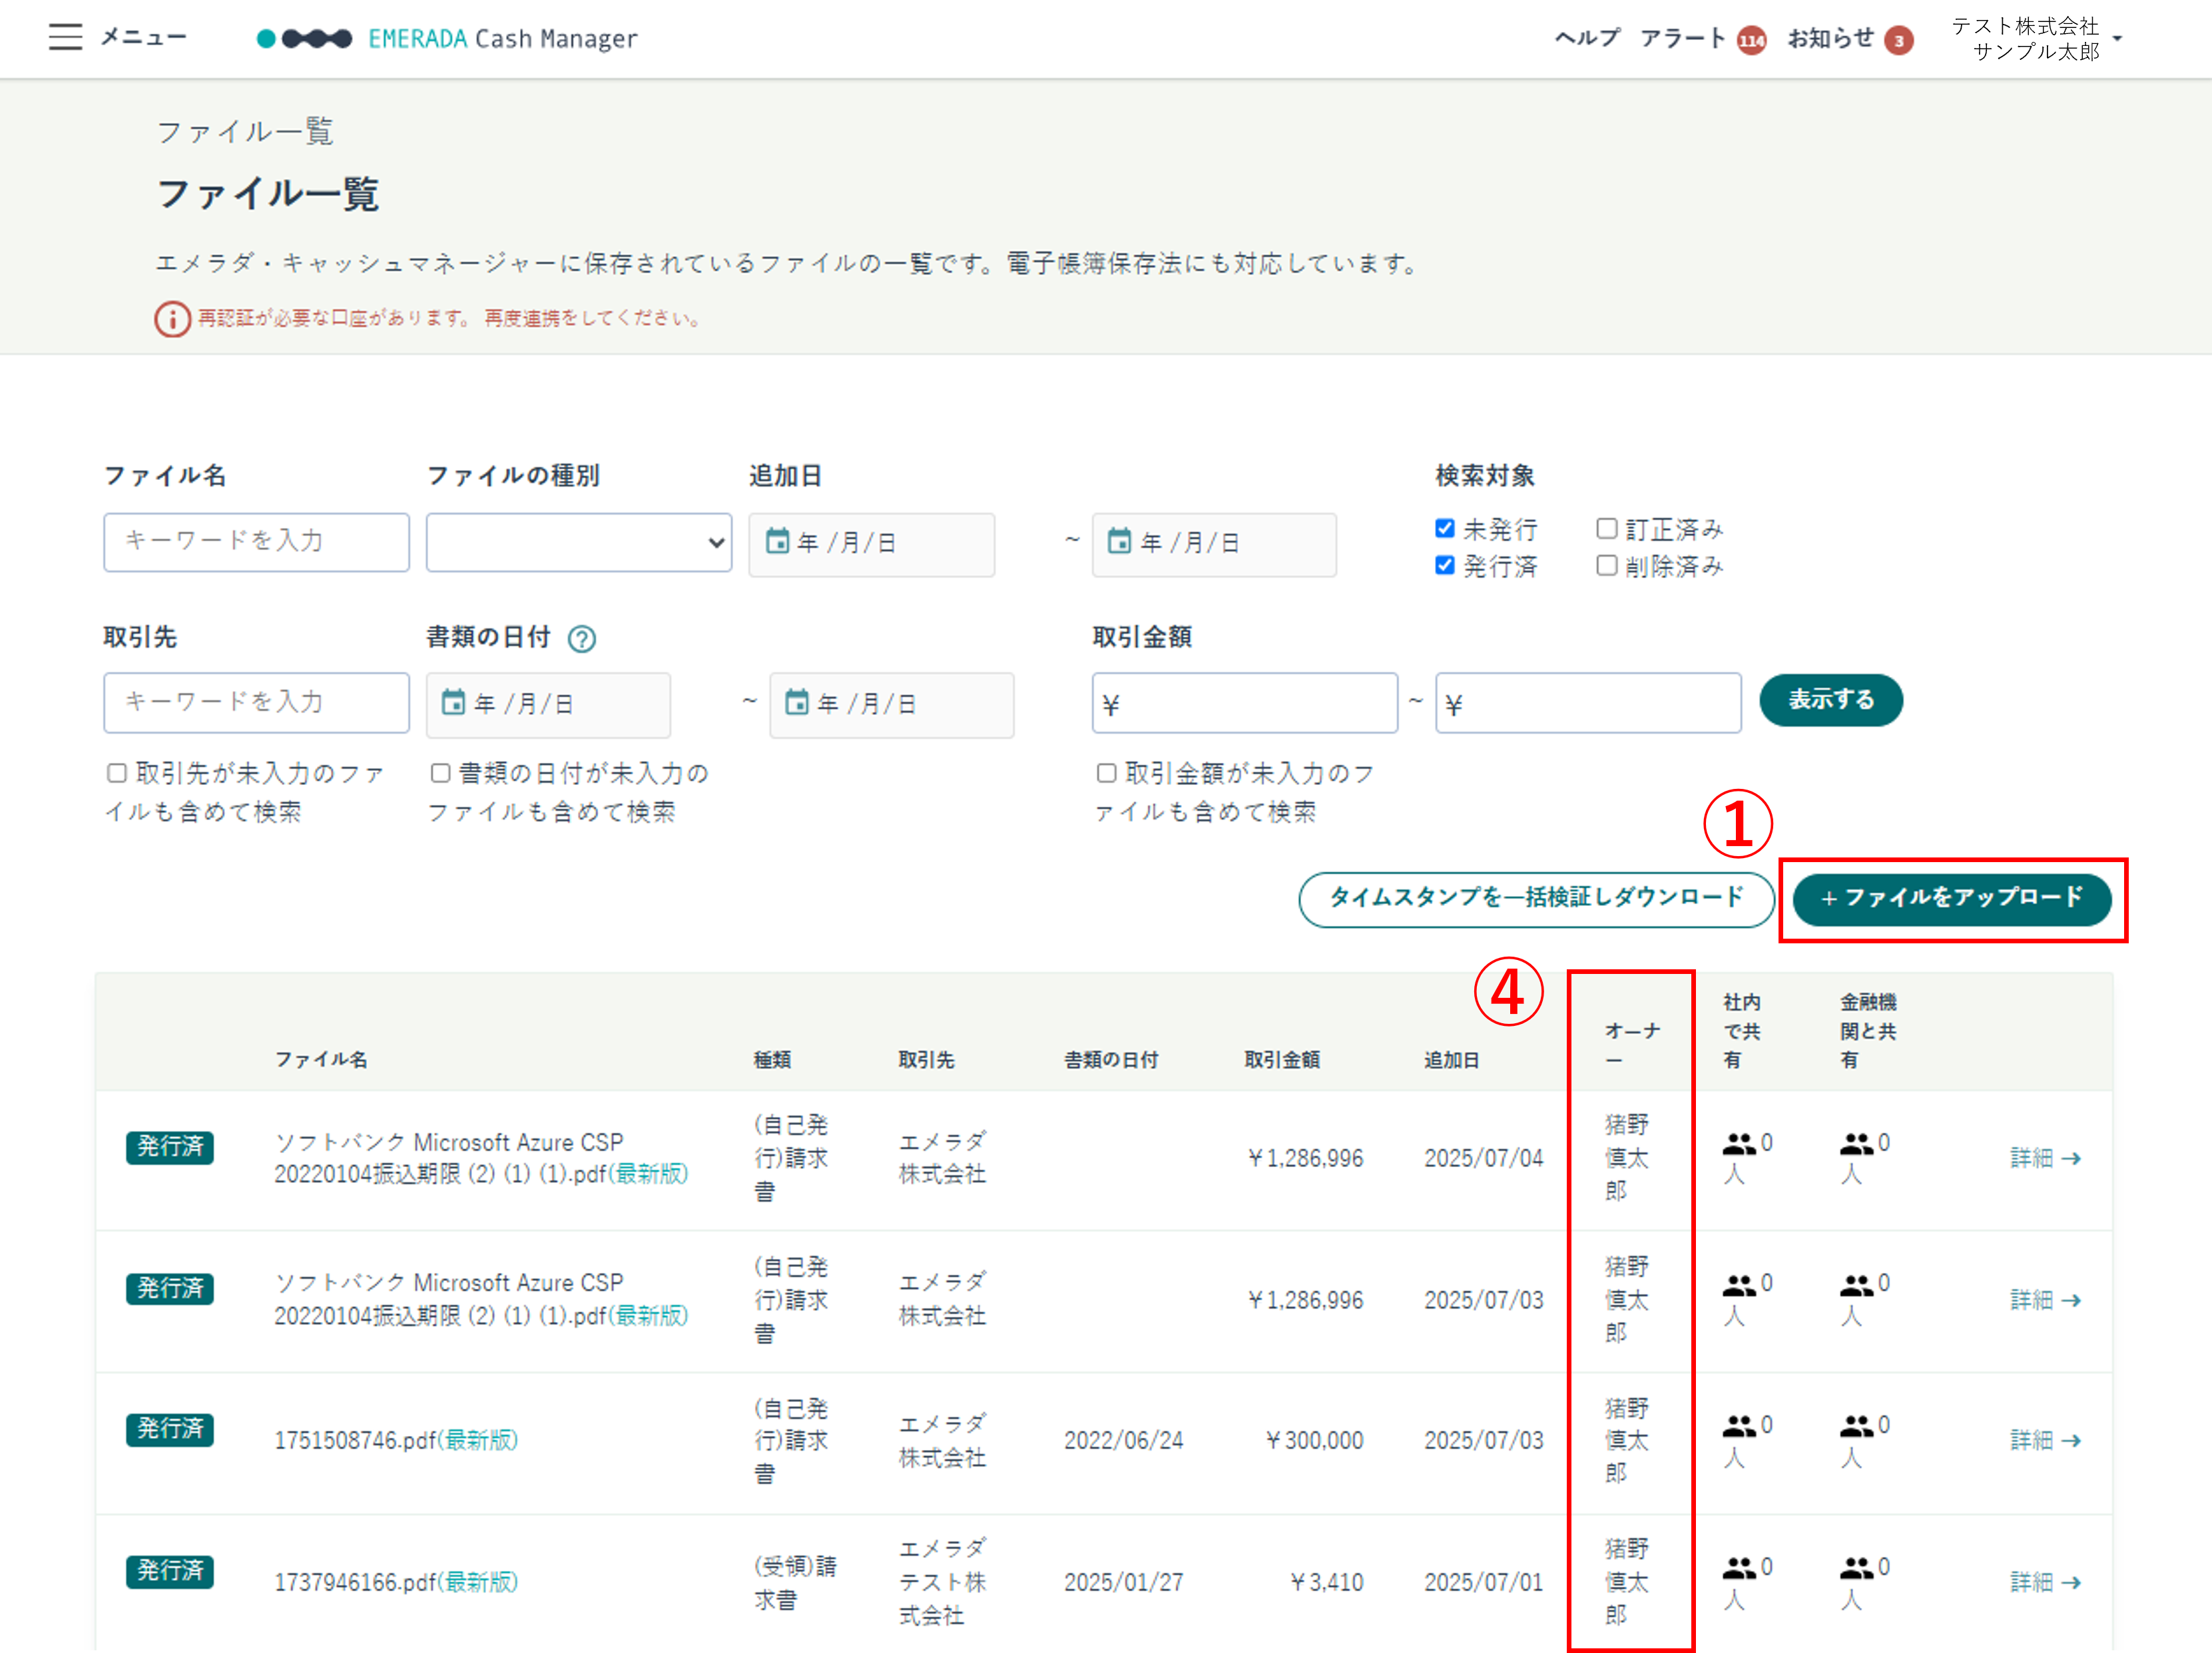
Task: Open the hamburger メニュー icon
Action: coord(65,37)
